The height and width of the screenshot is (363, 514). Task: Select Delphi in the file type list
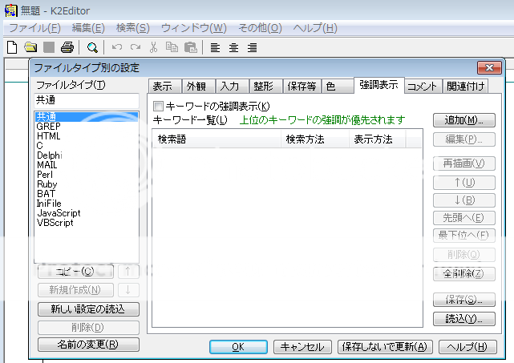87,155
